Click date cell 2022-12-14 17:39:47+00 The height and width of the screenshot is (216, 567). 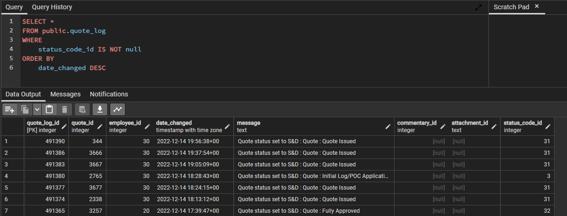(x=193, y=211)
